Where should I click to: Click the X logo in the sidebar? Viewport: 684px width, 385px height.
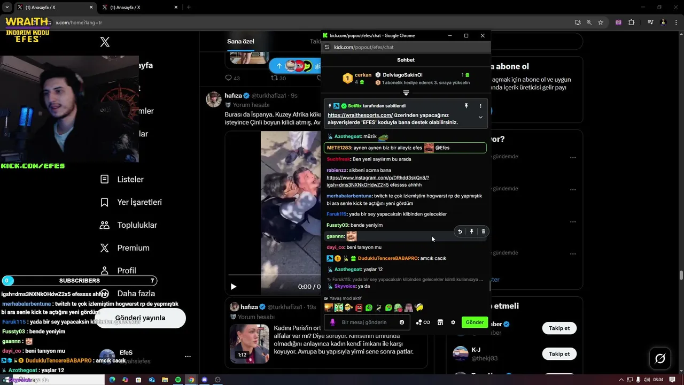[105, 42]
